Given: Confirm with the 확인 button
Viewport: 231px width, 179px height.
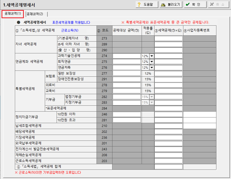Looking at the screenshot, I should tap(195, 5).
